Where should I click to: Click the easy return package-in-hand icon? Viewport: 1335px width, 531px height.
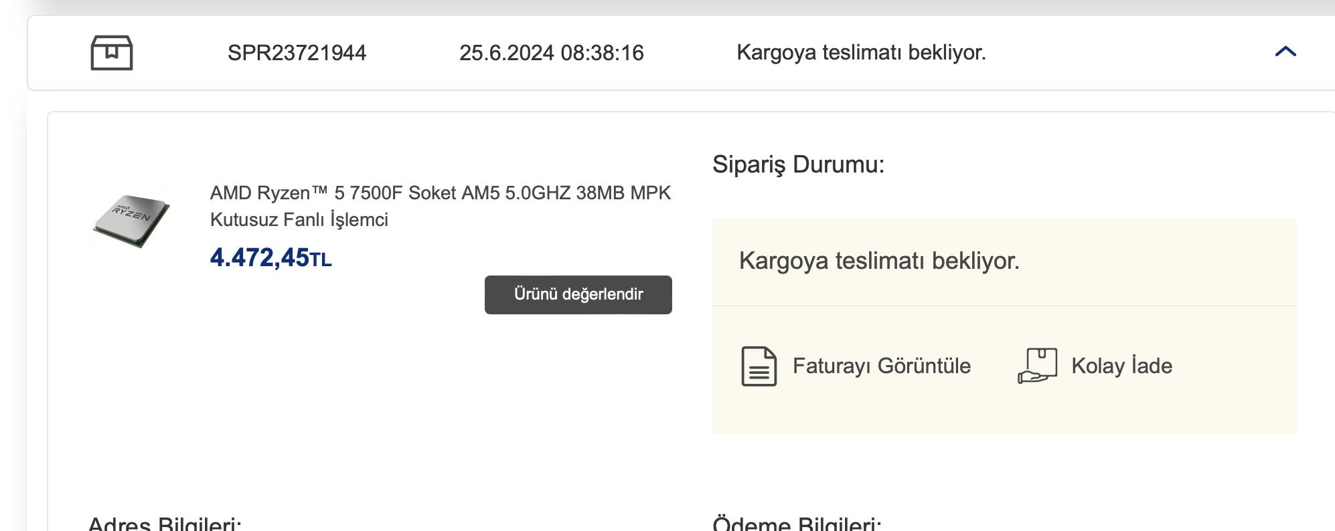pyautogui.click(x=1038, y=365)
